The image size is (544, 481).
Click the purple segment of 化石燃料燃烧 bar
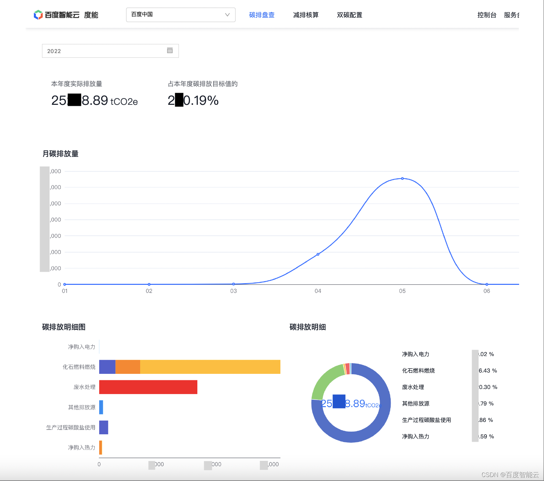click(107, 367)
